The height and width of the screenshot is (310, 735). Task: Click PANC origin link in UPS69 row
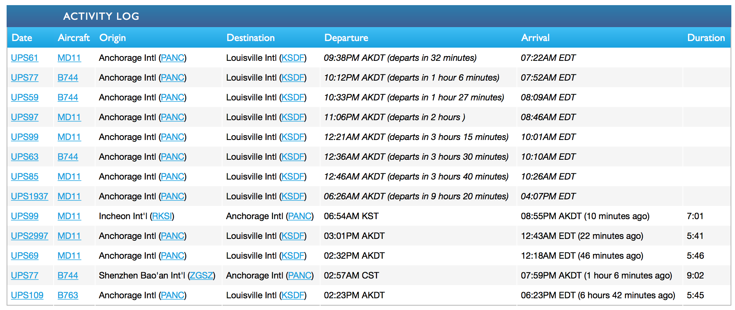(x=173, y=256)
